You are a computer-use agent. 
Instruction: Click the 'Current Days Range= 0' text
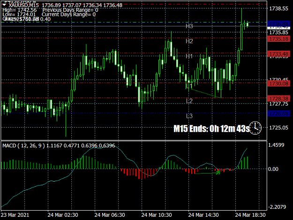68,15
